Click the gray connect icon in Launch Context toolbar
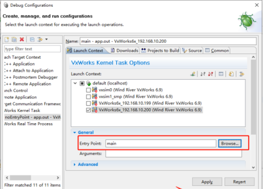The image size is (263, 189). (203, 74)
